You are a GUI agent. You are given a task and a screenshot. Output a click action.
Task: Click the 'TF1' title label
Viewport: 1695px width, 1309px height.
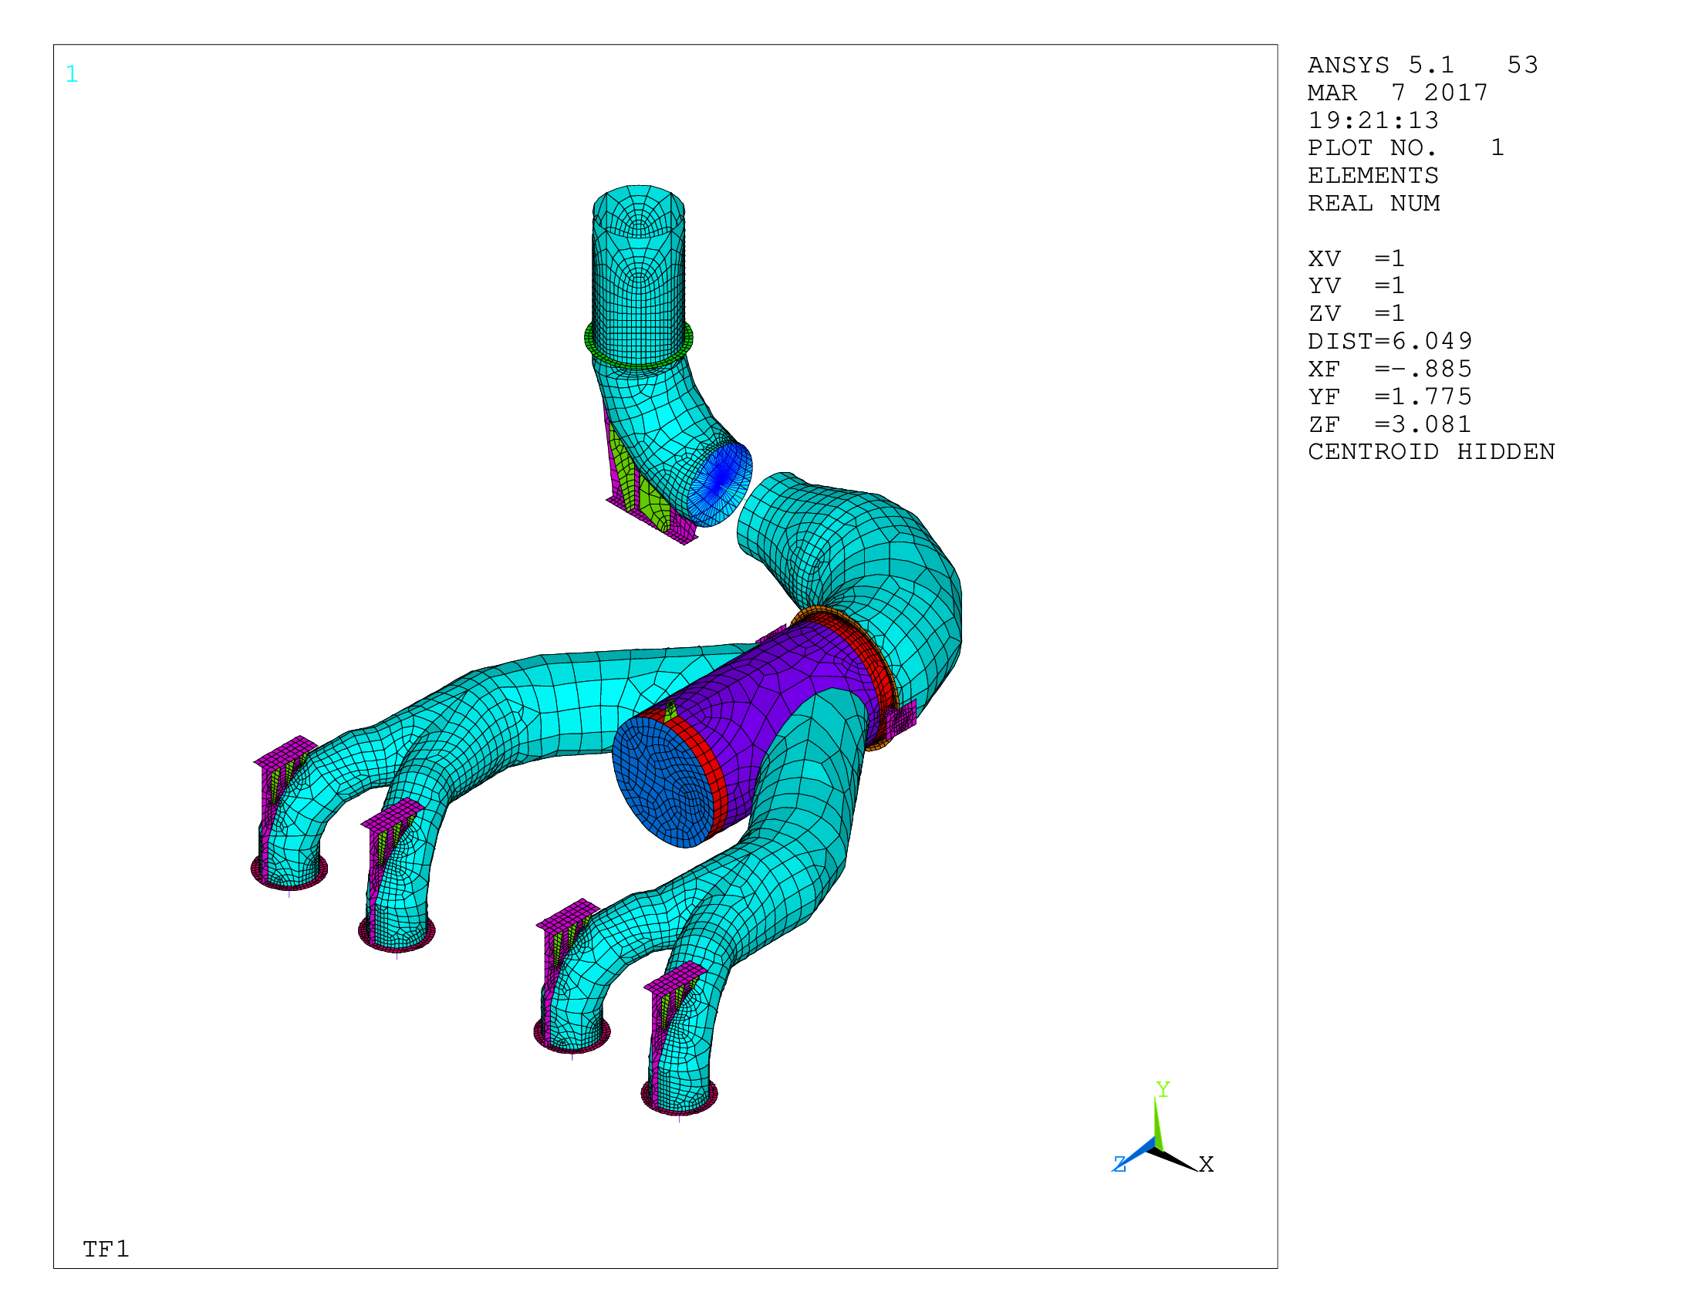point(106,1249)
